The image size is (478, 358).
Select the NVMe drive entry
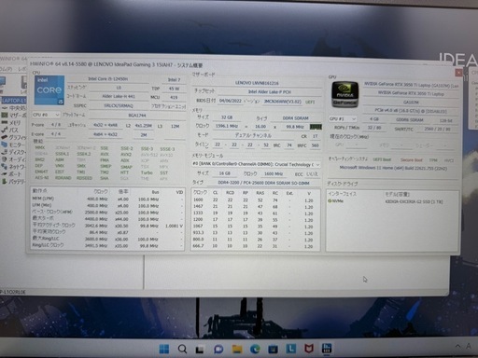click(x=336, y=201)
